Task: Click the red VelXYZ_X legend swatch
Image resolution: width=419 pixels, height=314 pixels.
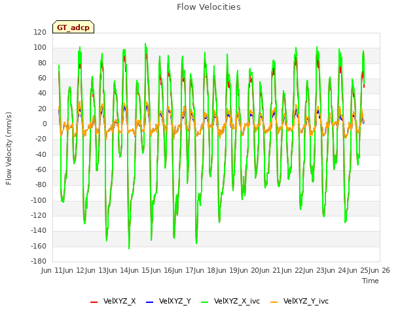Action: click(x=94, y=302)
